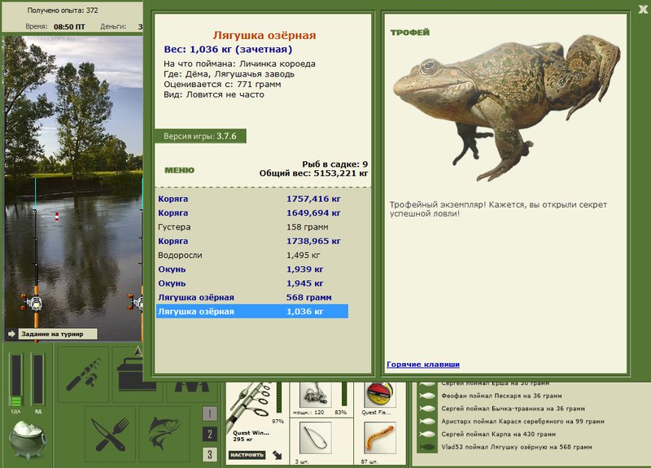Open the Горячие клавиши link
Viewport: 651px width, 468px height.
tap(422, 364)
